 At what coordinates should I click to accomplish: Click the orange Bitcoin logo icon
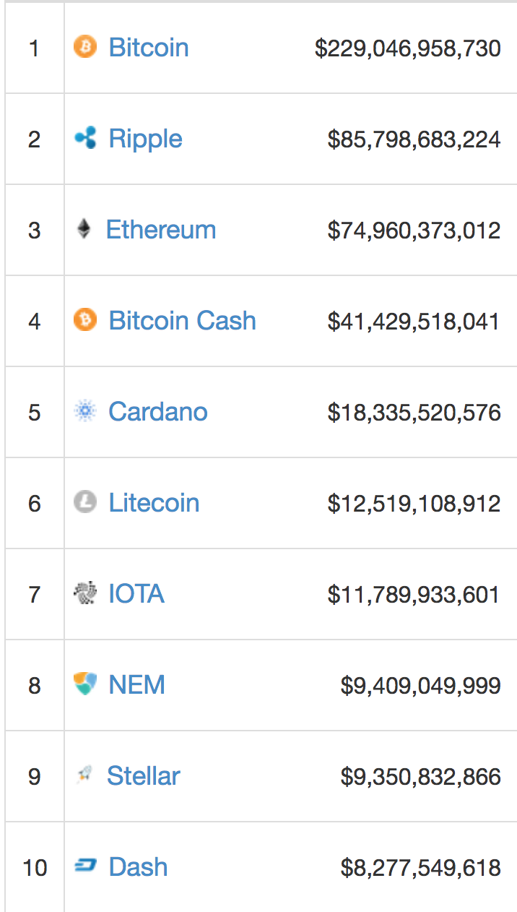(85, 48)
